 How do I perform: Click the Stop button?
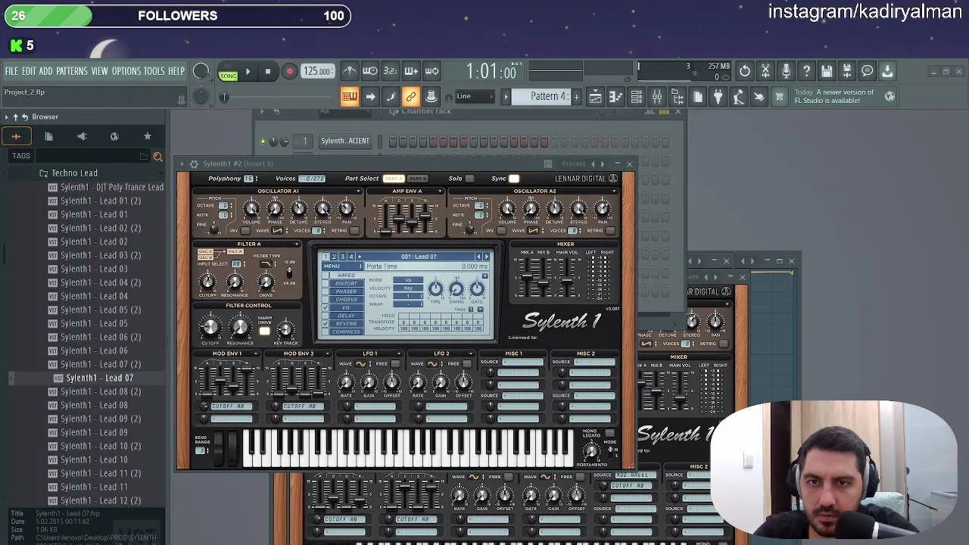[x=268, y=72]
